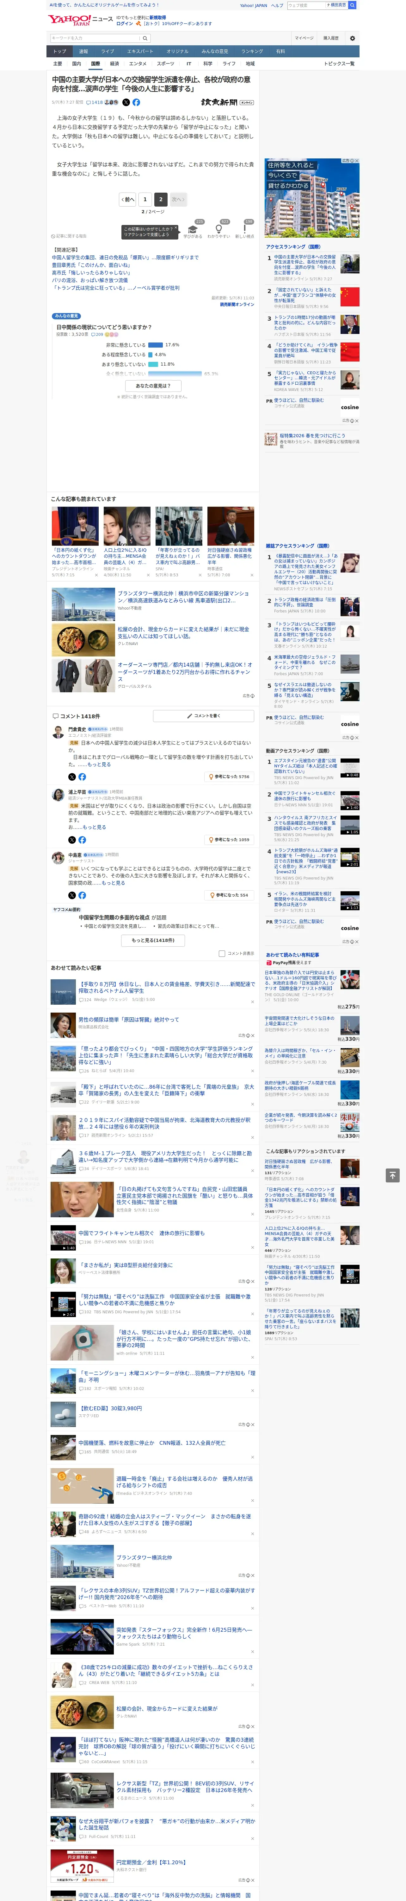Open the エキスパート tab

[140, 51]
